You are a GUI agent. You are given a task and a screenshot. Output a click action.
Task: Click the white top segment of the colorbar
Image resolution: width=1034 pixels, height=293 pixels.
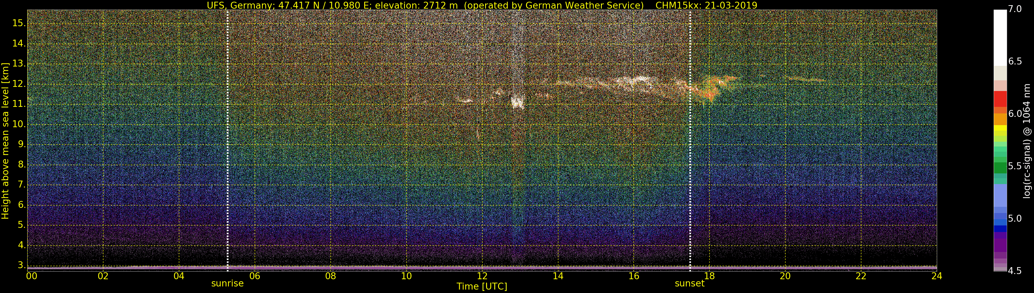click(1000, 38)
